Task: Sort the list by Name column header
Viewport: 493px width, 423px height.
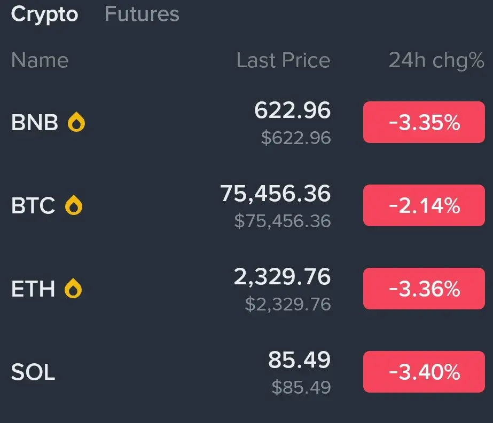Action: pyautogui.click(x=40, y=60)
